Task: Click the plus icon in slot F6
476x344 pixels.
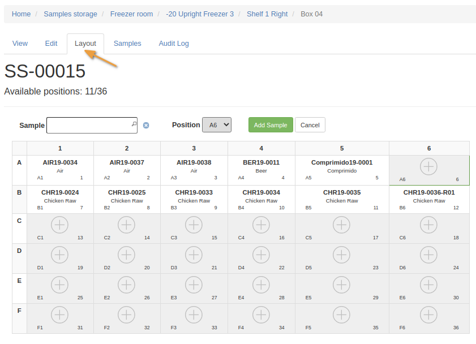Action: point(428,315)
